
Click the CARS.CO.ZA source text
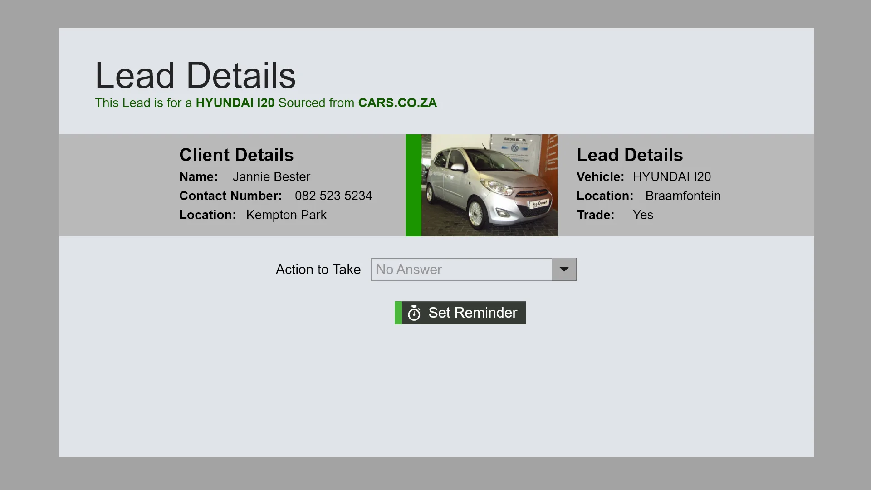397,103
